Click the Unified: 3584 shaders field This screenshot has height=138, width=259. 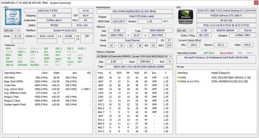[243, 35]
